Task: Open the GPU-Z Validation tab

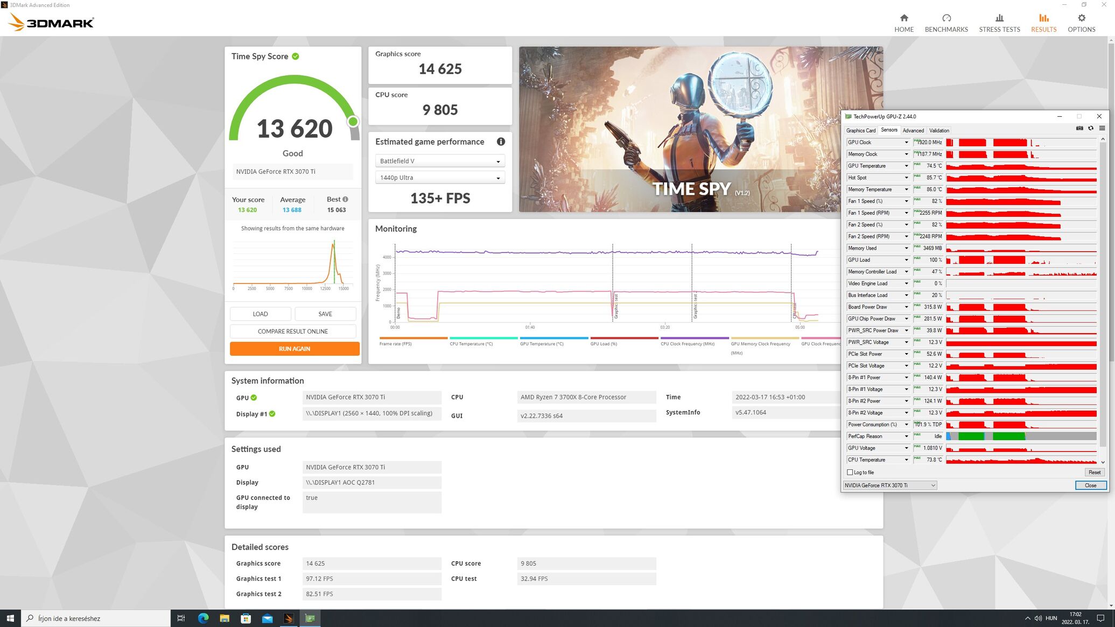Action: pyautogui.click(x=939, y=131)
